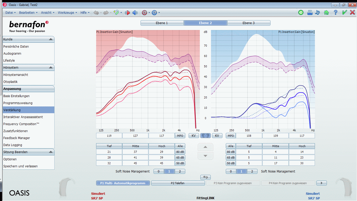357x201 pixels.
Task: Select left Mitte gain cell at 65 dB
Action: tap(135, 157)
